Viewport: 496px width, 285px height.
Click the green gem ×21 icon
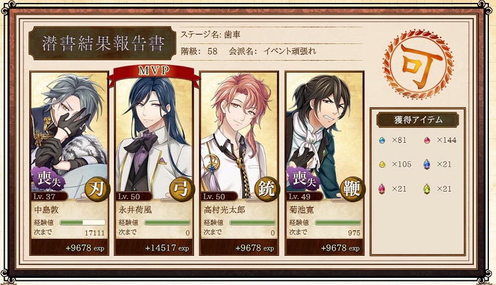[x=427, y=189]
